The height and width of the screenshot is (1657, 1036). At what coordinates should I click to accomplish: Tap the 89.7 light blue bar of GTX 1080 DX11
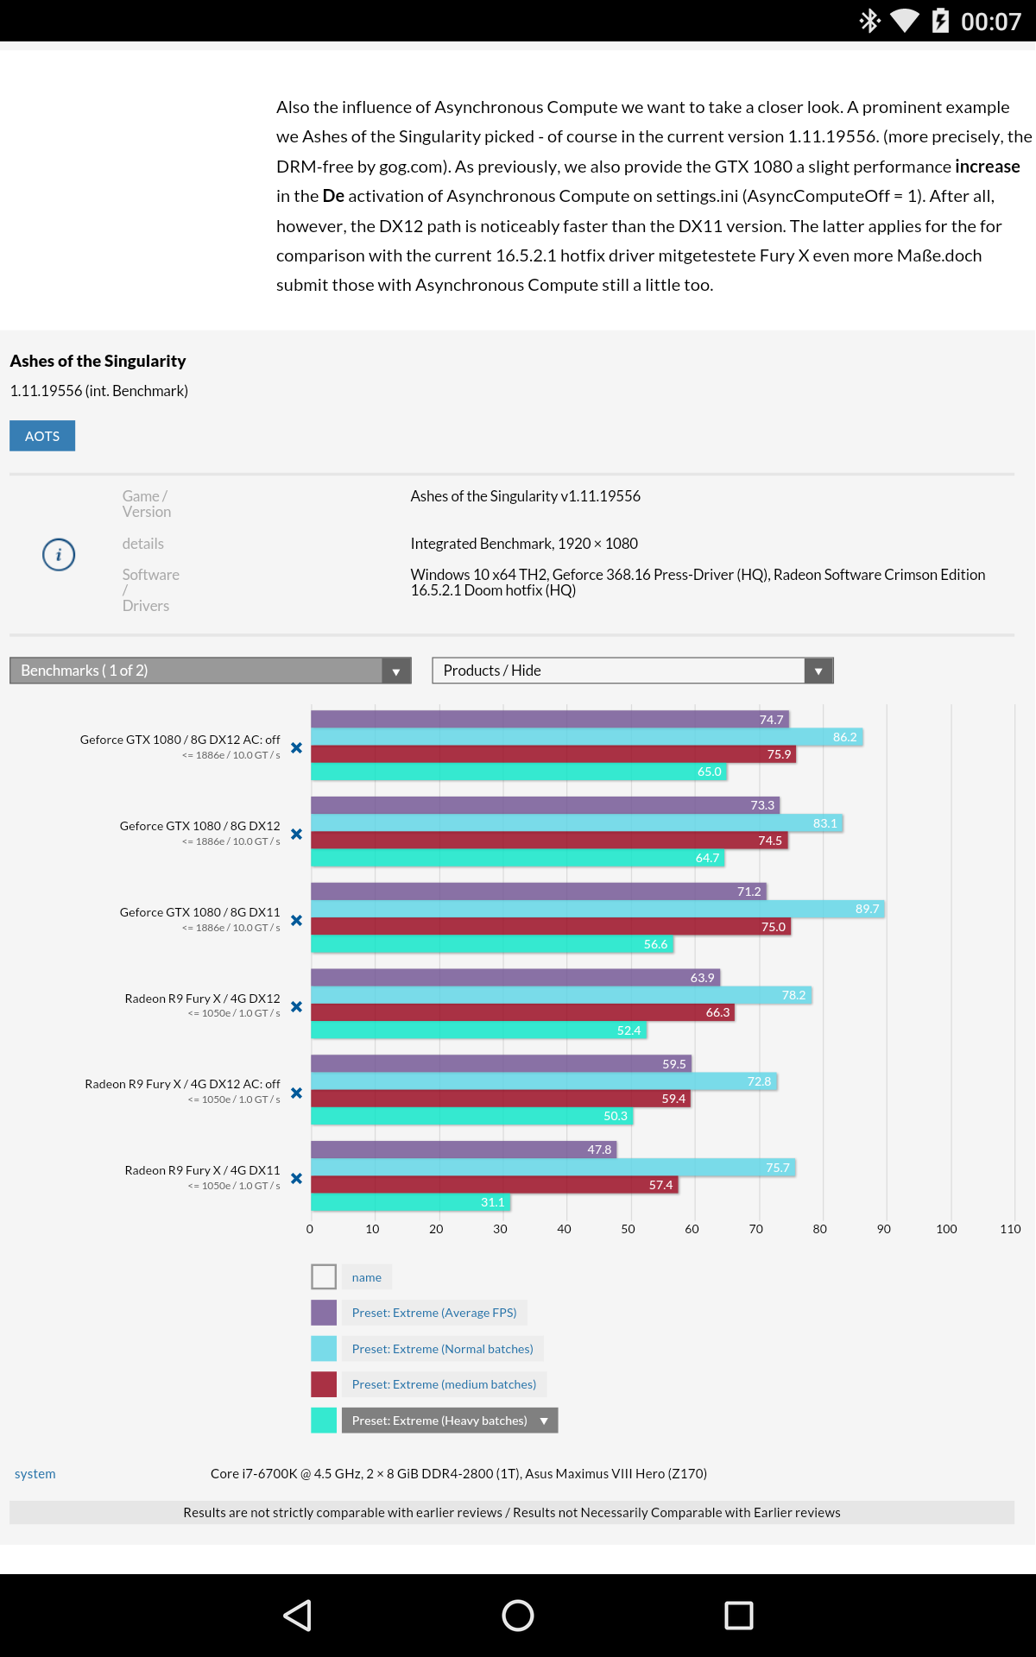click(597, 909)
